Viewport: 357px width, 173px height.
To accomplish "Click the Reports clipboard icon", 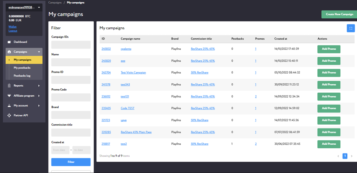I will 9,86.
